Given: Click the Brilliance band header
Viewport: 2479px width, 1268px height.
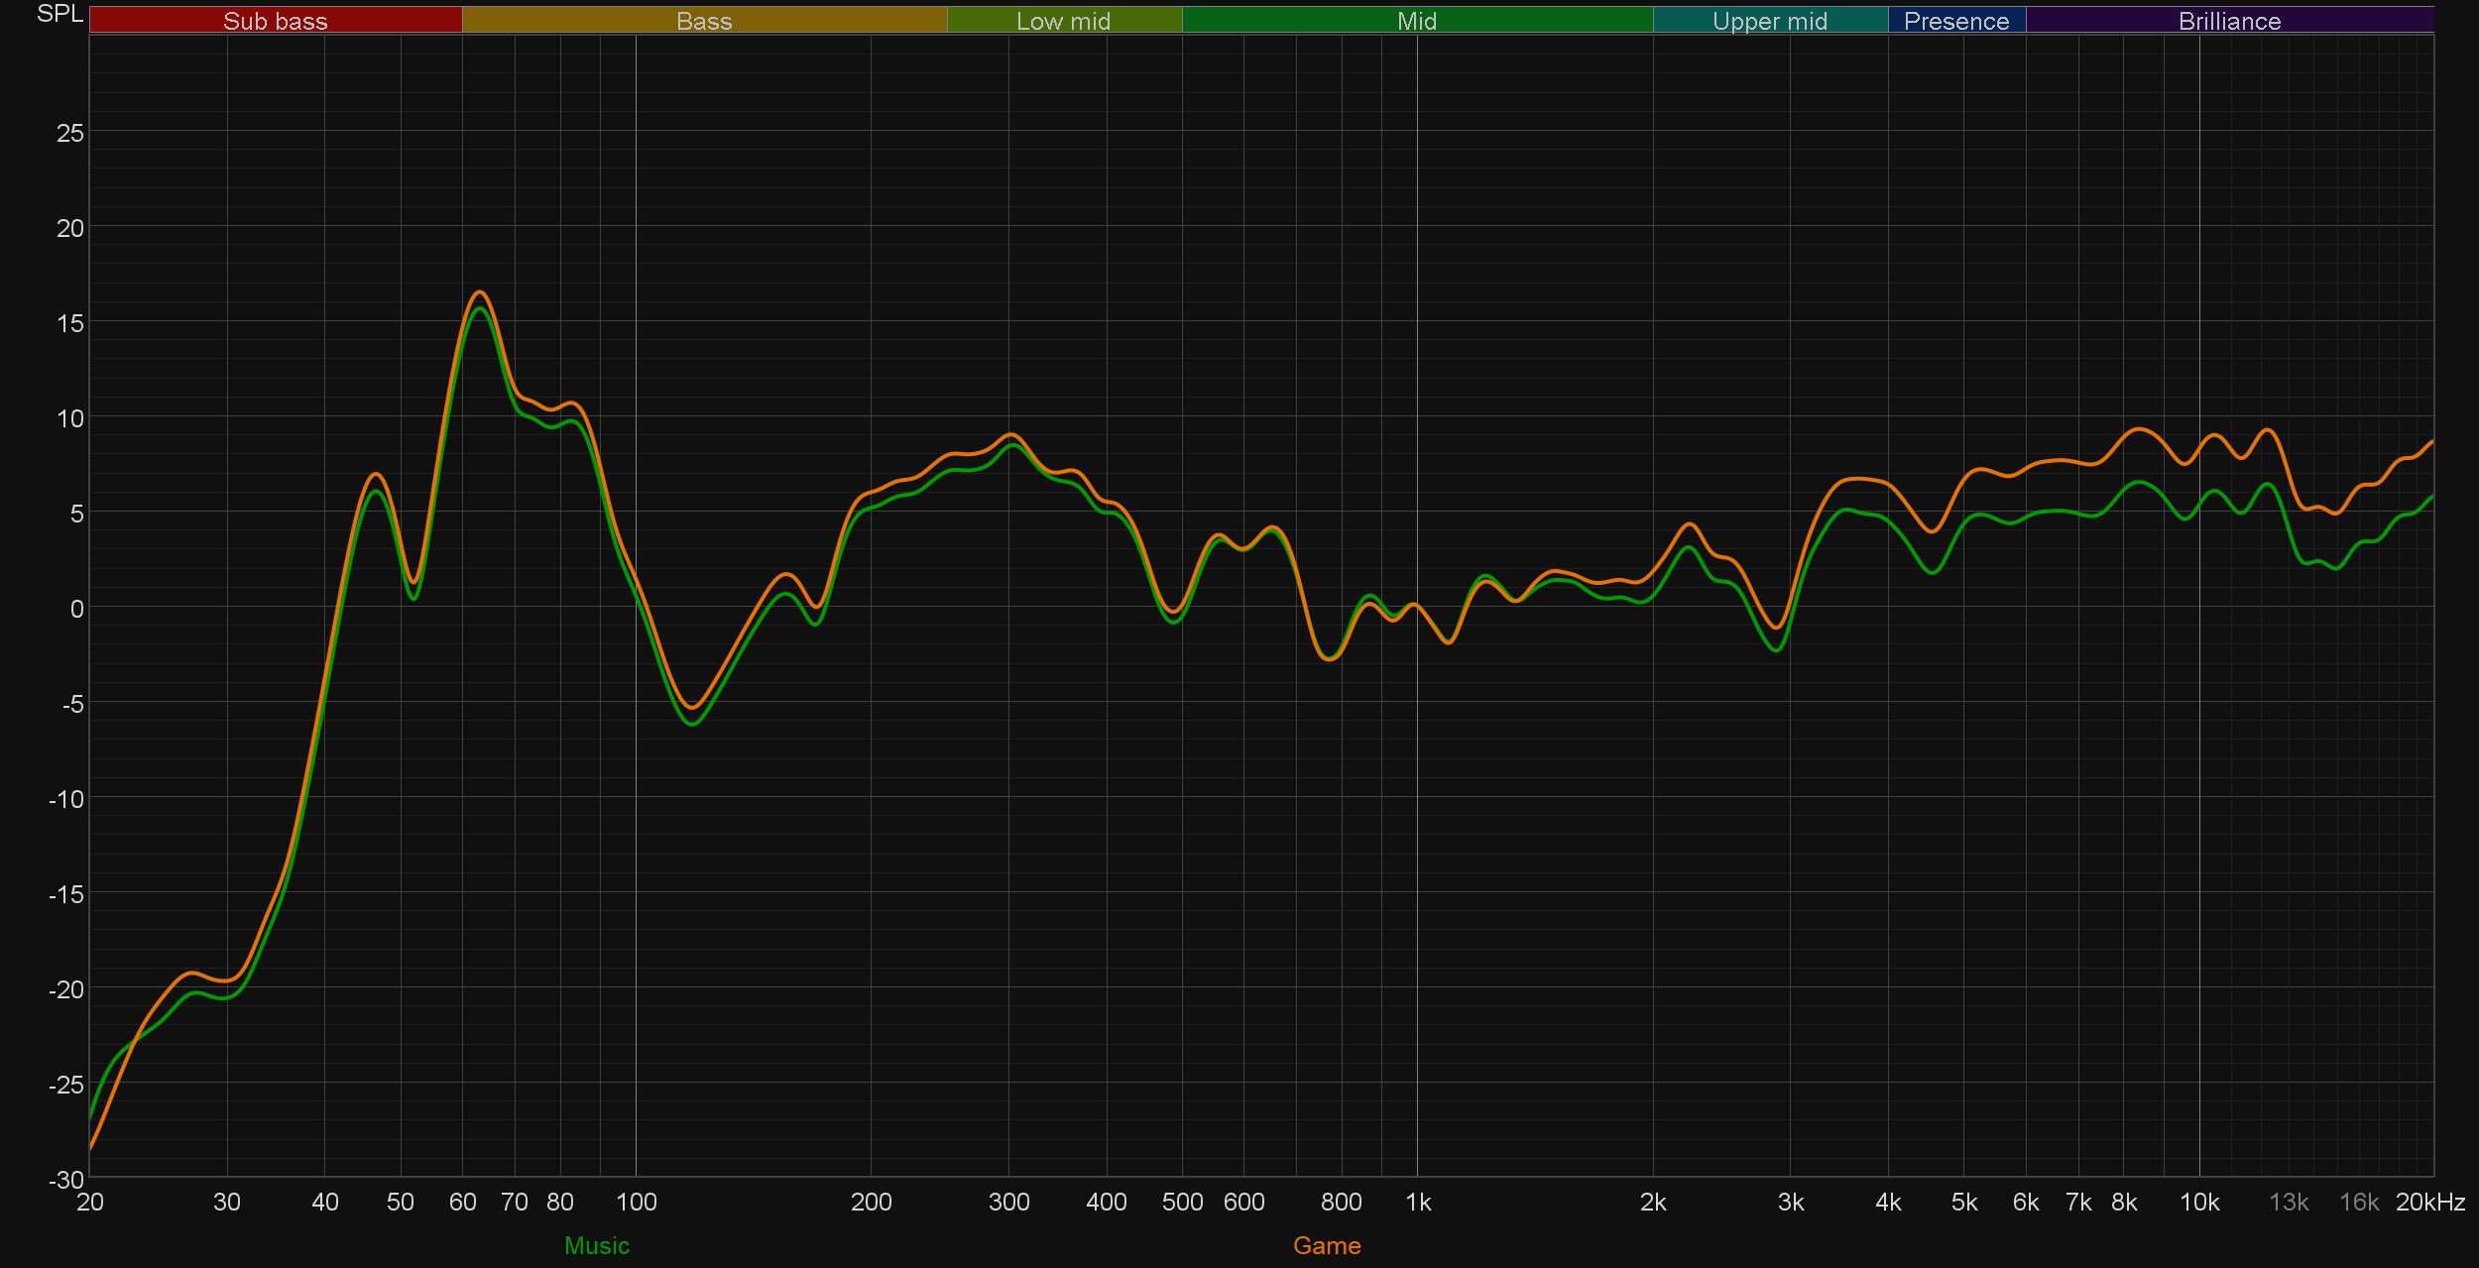Looking at the screenshot, I should (2228, 20).
